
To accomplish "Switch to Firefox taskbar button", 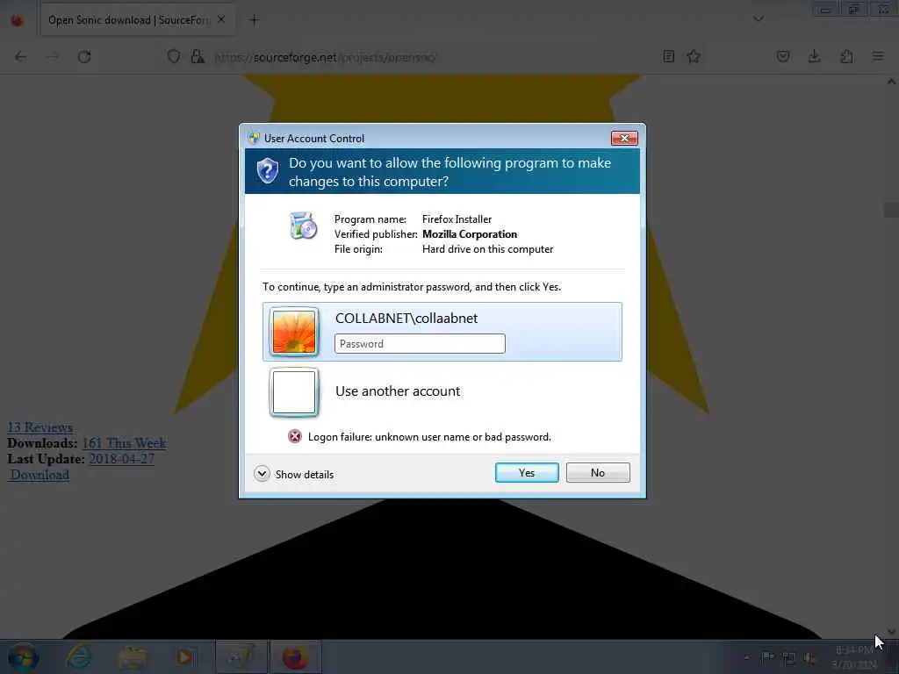I will pos(295,656).
